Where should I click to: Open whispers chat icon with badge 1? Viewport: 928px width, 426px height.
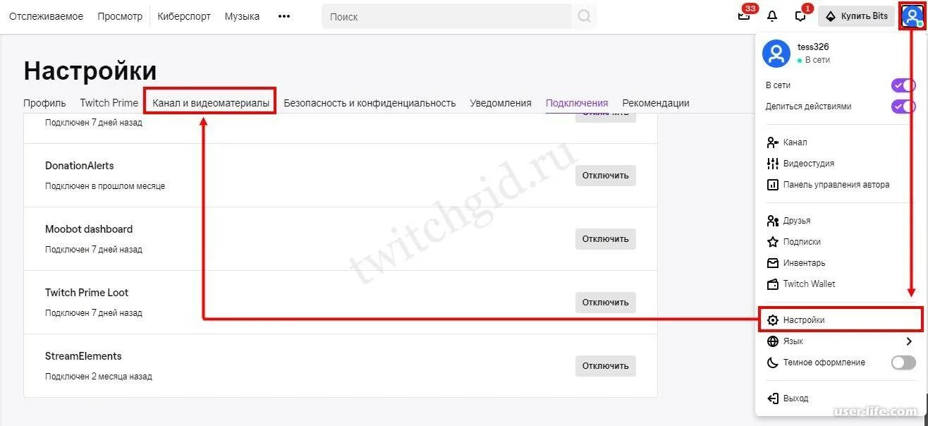click(800, 16)
